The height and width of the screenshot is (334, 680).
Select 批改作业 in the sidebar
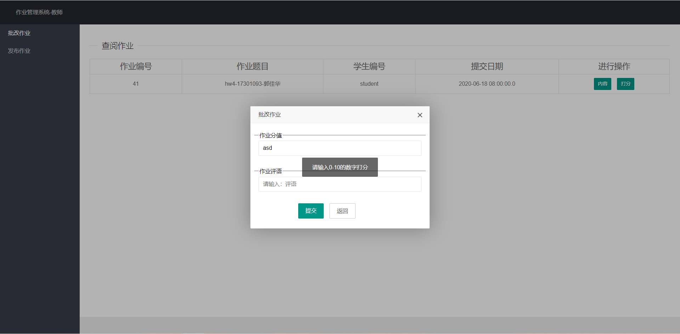point(19,33)
